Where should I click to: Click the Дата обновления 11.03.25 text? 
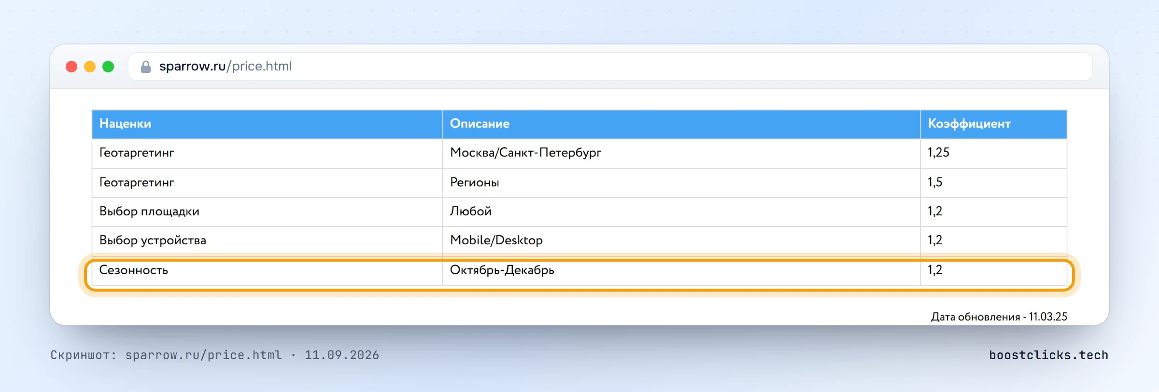[x=999, y=317]
